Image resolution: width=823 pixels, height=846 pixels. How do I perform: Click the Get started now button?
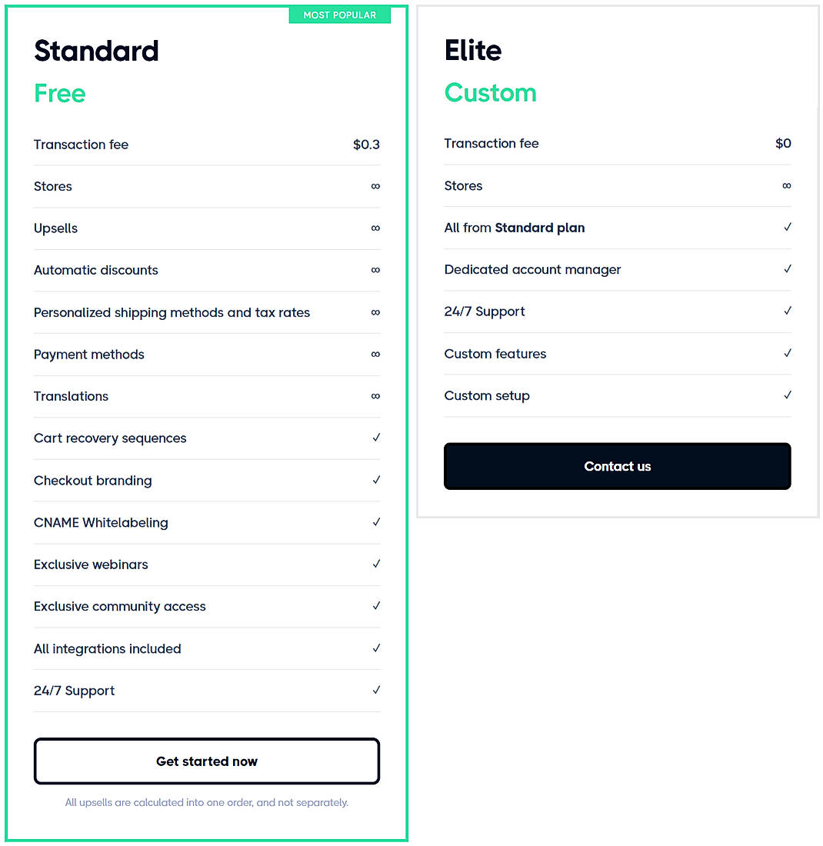click(x=206, y=761)
